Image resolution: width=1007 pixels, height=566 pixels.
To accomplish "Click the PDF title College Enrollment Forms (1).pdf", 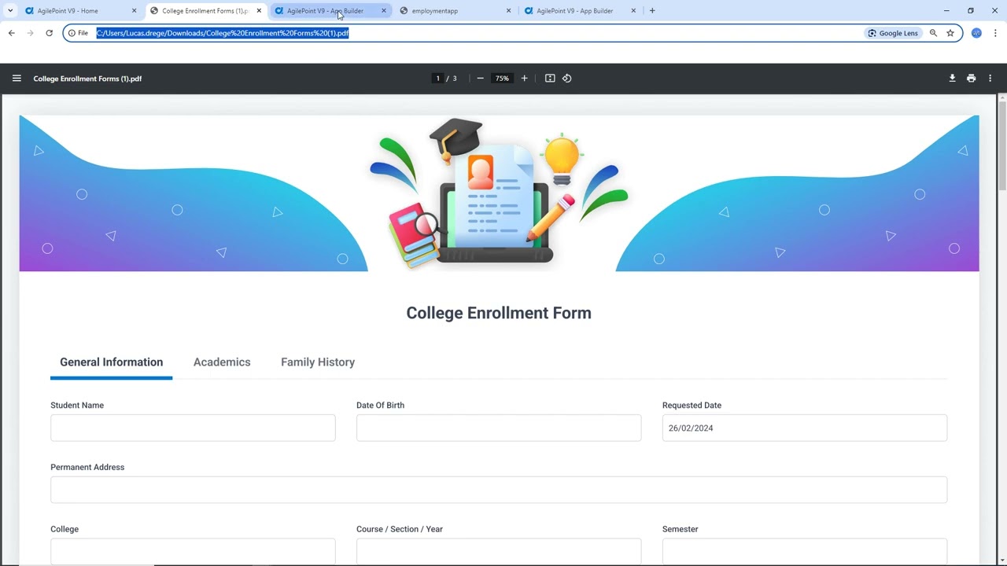I will [x=87, y=79].
